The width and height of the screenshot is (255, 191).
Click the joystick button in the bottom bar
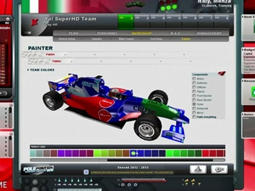pyautogui.click(x=198, y=170)
